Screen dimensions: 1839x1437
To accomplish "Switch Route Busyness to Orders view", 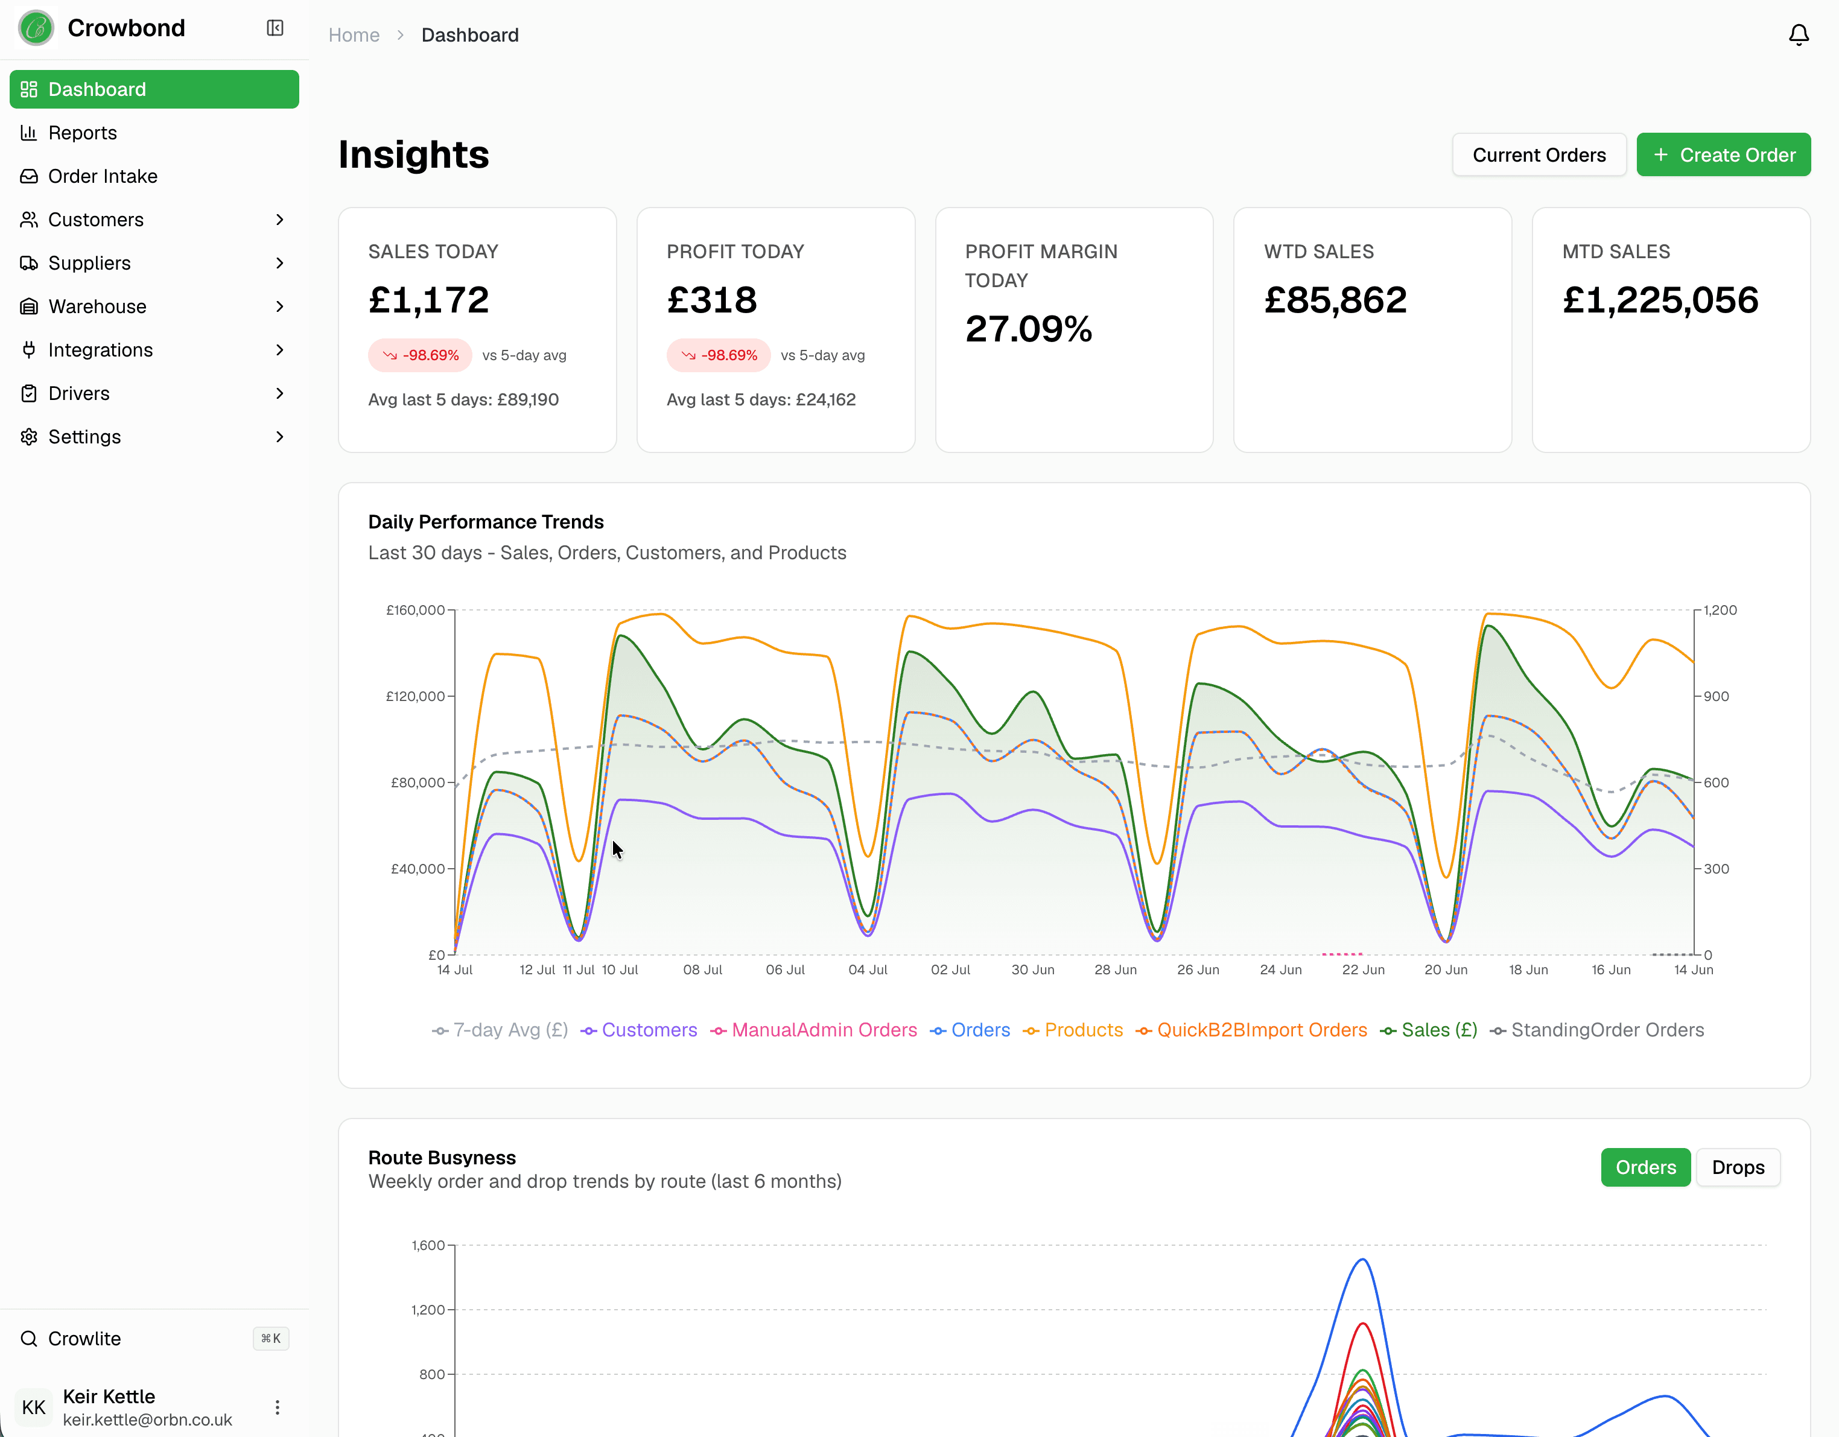I will tap(1645, 1167).
